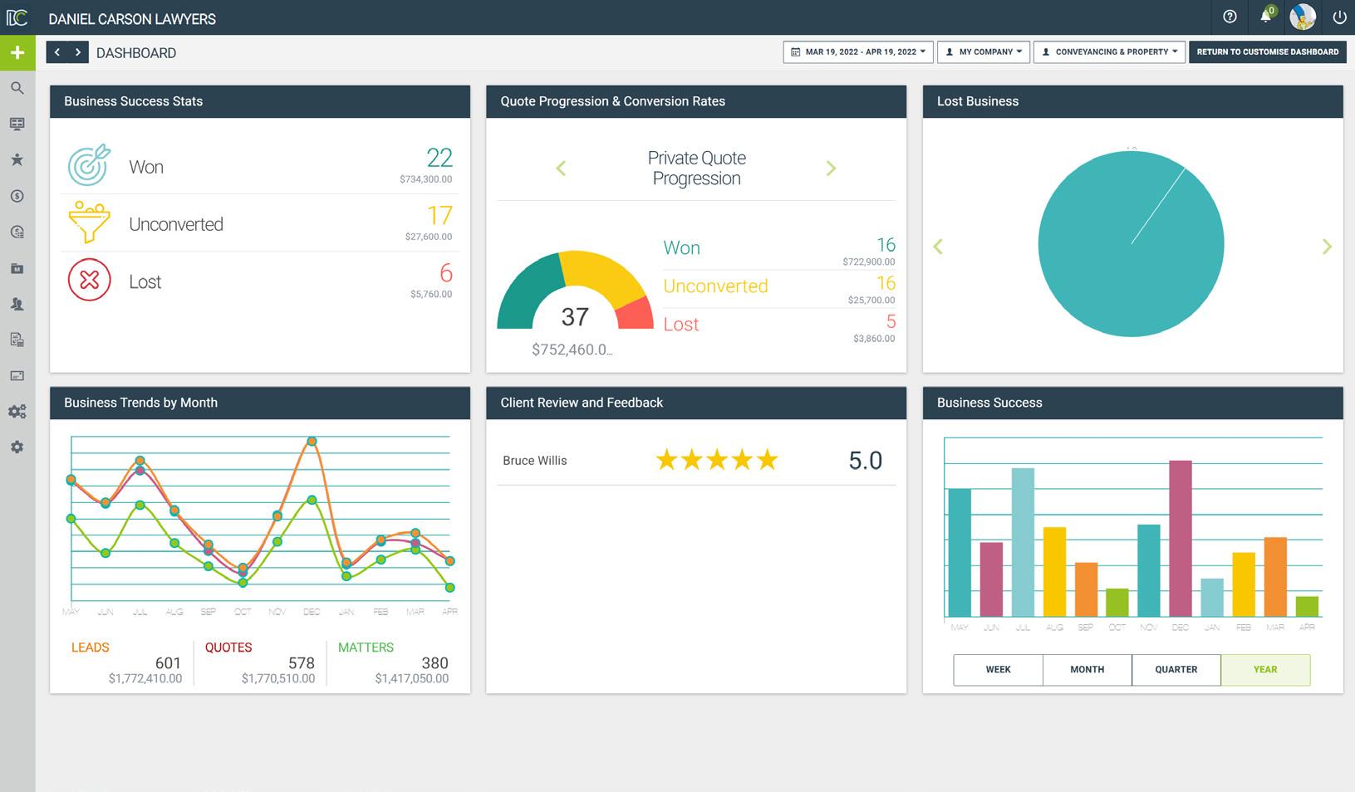Viewport: 1355px width, 792px height.
Task: Open the settings gear sidebar icon
Action: pyautogui.click(x=17, y=447)
